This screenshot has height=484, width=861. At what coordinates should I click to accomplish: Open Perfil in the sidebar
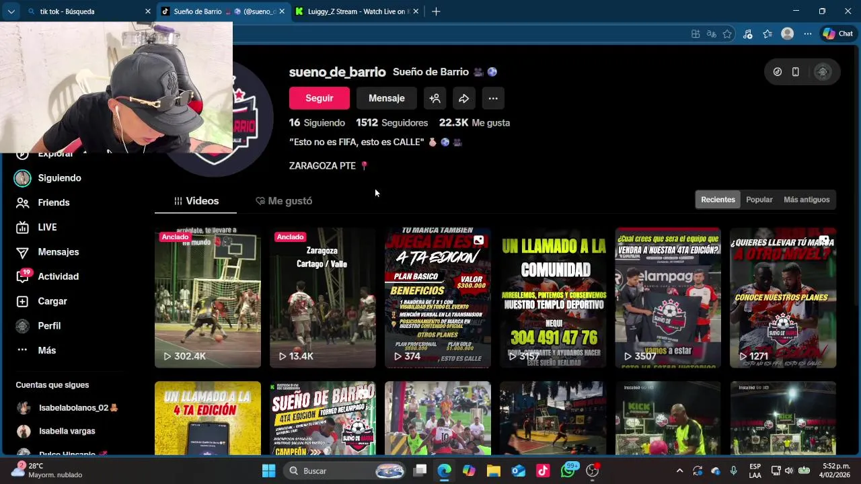pos(39,326)
